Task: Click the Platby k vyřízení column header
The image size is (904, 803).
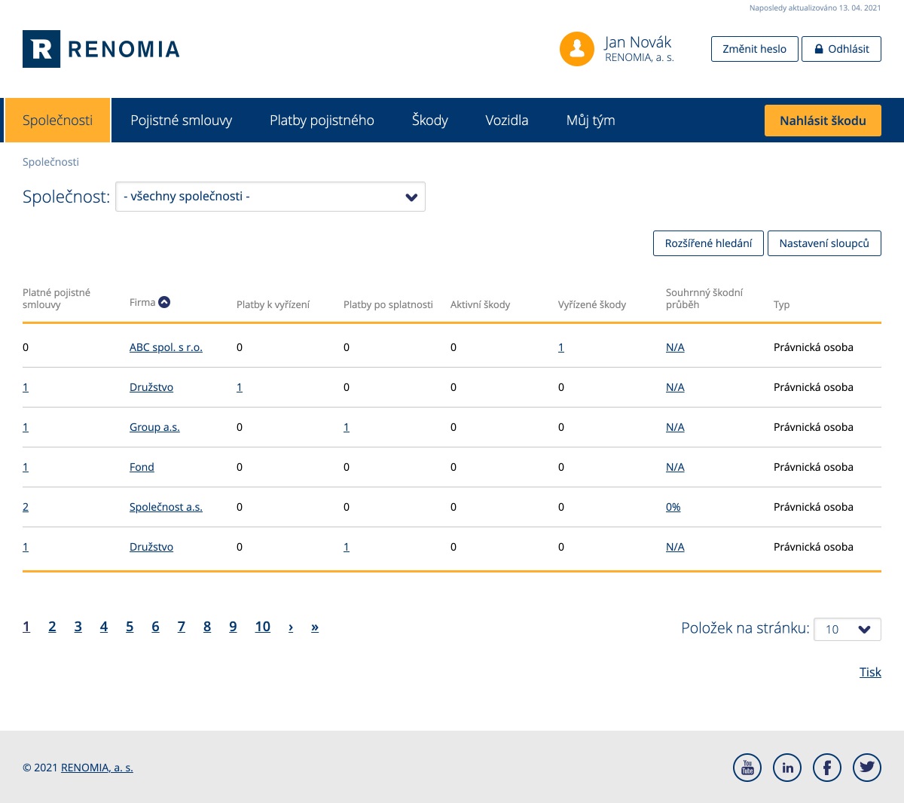Action: coord(273,304)
